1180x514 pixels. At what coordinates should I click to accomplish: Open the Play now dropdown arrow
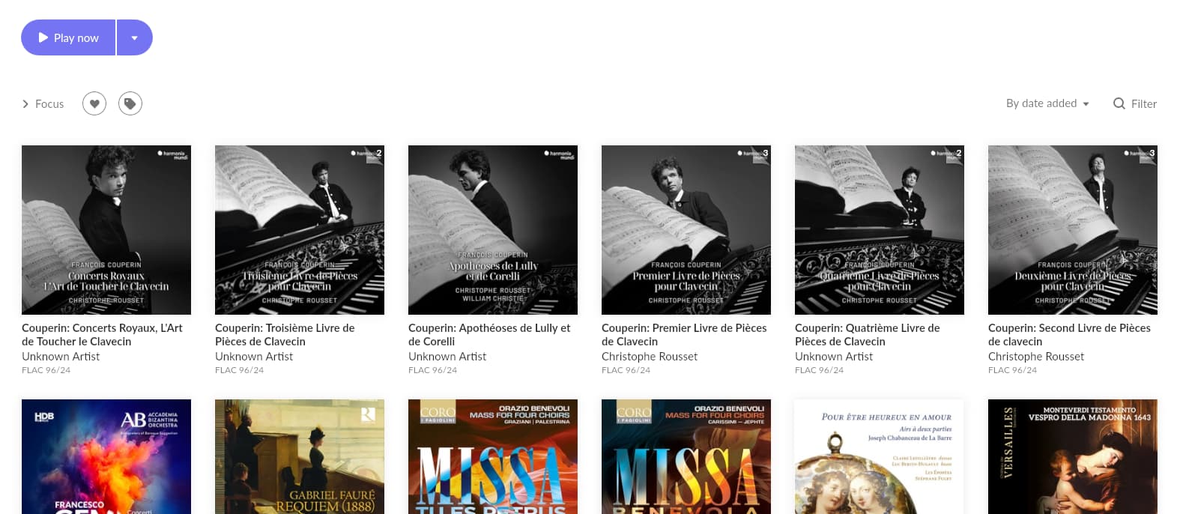click(135, 37)
